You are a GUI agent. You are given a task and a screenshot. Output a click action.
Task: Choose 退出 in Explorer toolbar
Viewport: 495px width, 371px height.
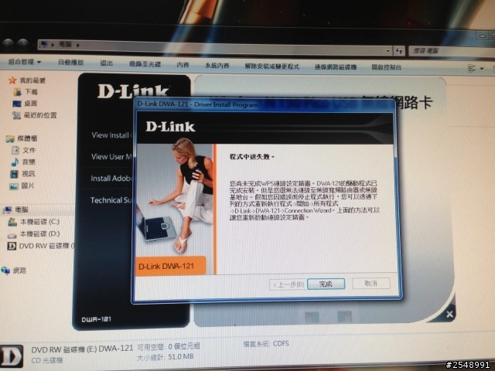107,63
